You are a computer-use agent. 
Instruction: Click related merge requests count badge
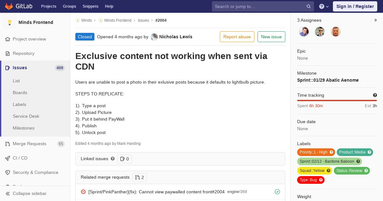pyautogui.click(x=139, y=177)
